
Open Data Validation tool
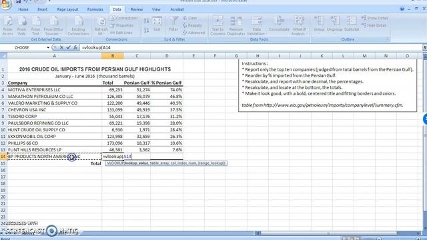point(256,26)
